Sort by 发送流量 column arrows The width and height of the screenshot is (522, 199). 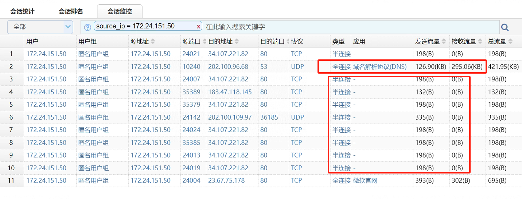point(444,42)
